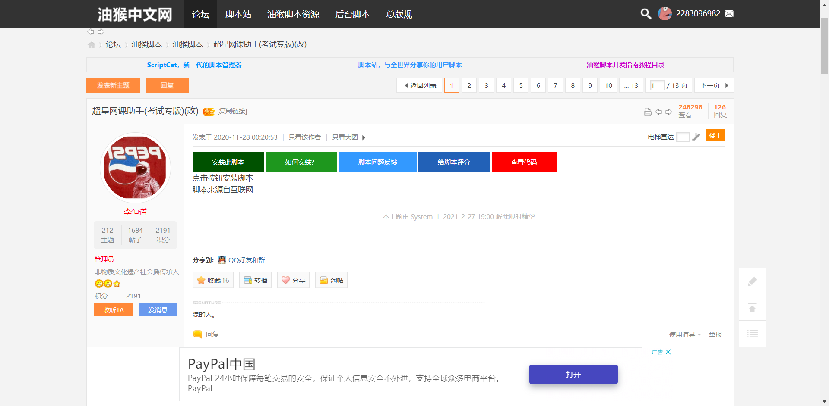
Task: Open the 脚本站 nav tab
Action: click(238, 14)
